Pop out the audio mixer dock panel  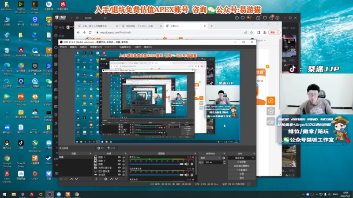[x=195, y=154]
